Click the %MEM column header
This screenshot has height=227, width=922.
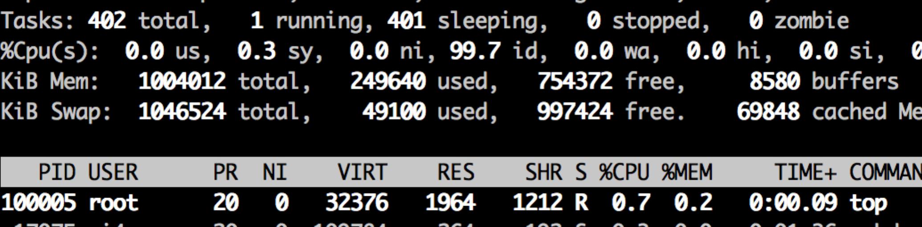click(686, 172)
